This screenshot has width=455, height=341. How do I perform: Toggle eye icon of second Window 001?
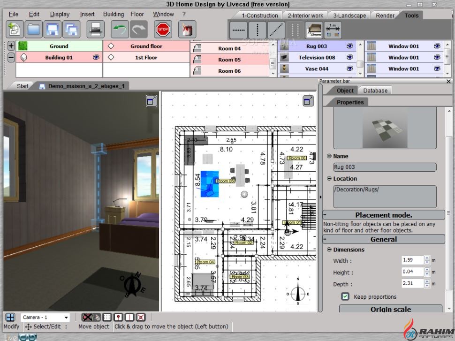tap(437, 58)
